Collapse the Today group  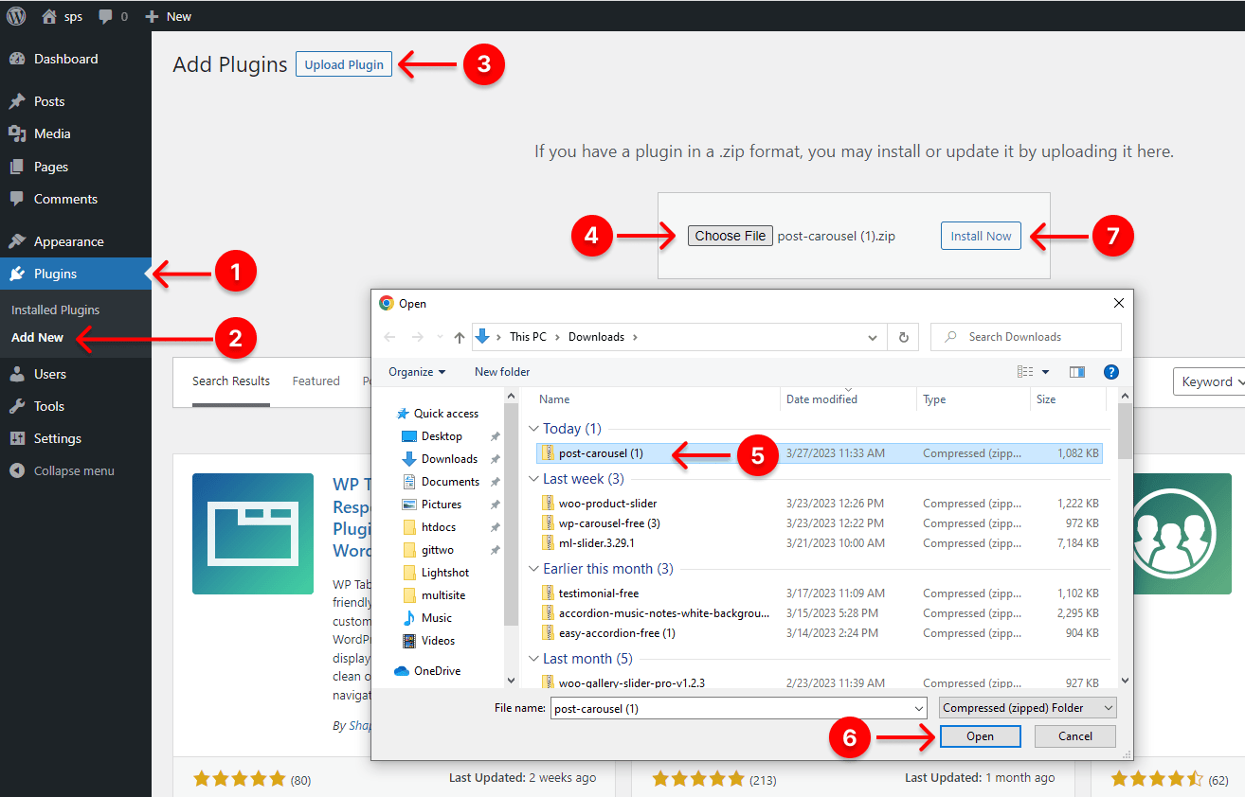(533, 429)
